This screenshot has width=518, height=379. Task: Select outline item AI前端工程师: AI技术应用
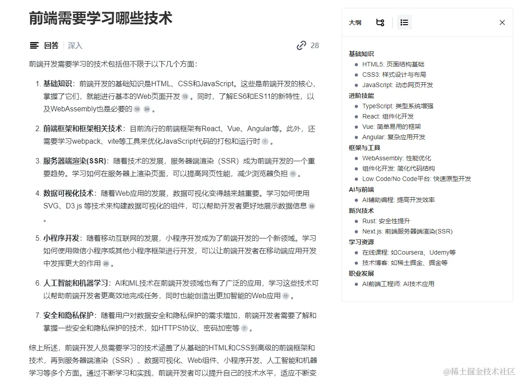[x=398, y=284]
